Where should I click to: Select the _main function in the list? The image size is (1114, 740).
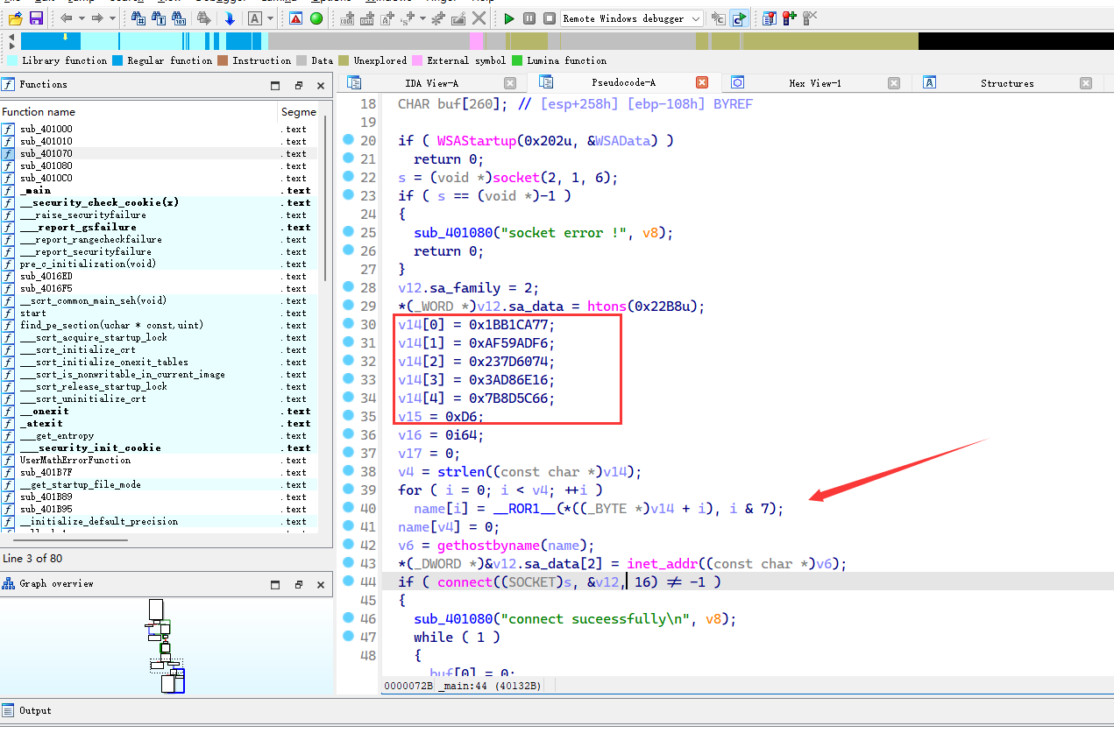(x=35, y=190)
